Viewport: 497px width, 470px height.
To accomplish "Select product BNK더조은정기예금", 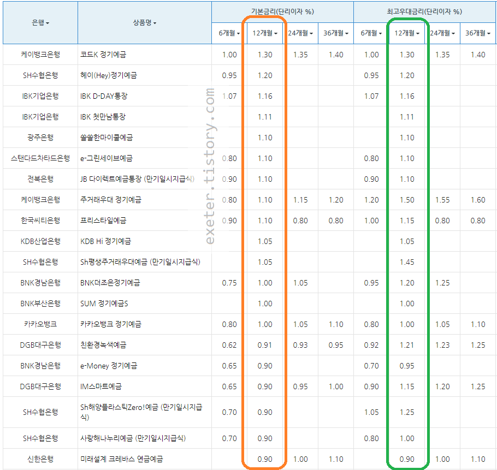I will pos(110,283).
